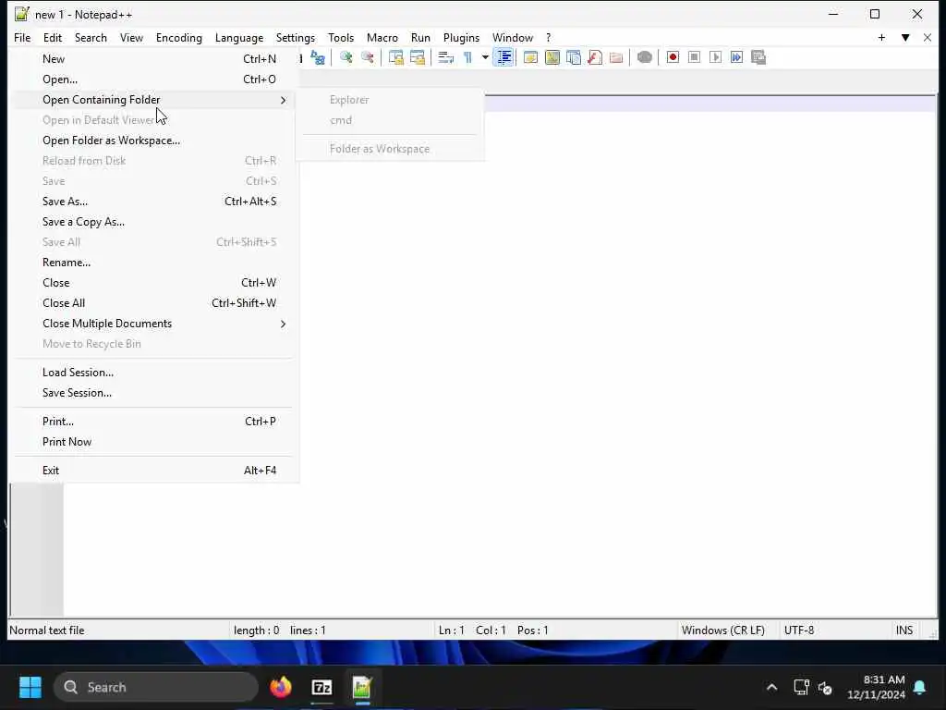
Task: Choose Exit from File menu
Action: pos(154,471)
